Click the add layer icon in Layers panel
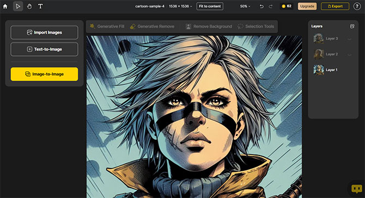 tap(352, 26)
